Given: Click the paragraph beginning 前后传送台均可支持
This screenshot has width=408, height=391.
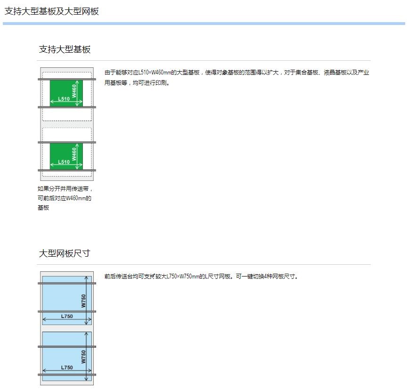Looking at the screenshot, I should (201, 277).
